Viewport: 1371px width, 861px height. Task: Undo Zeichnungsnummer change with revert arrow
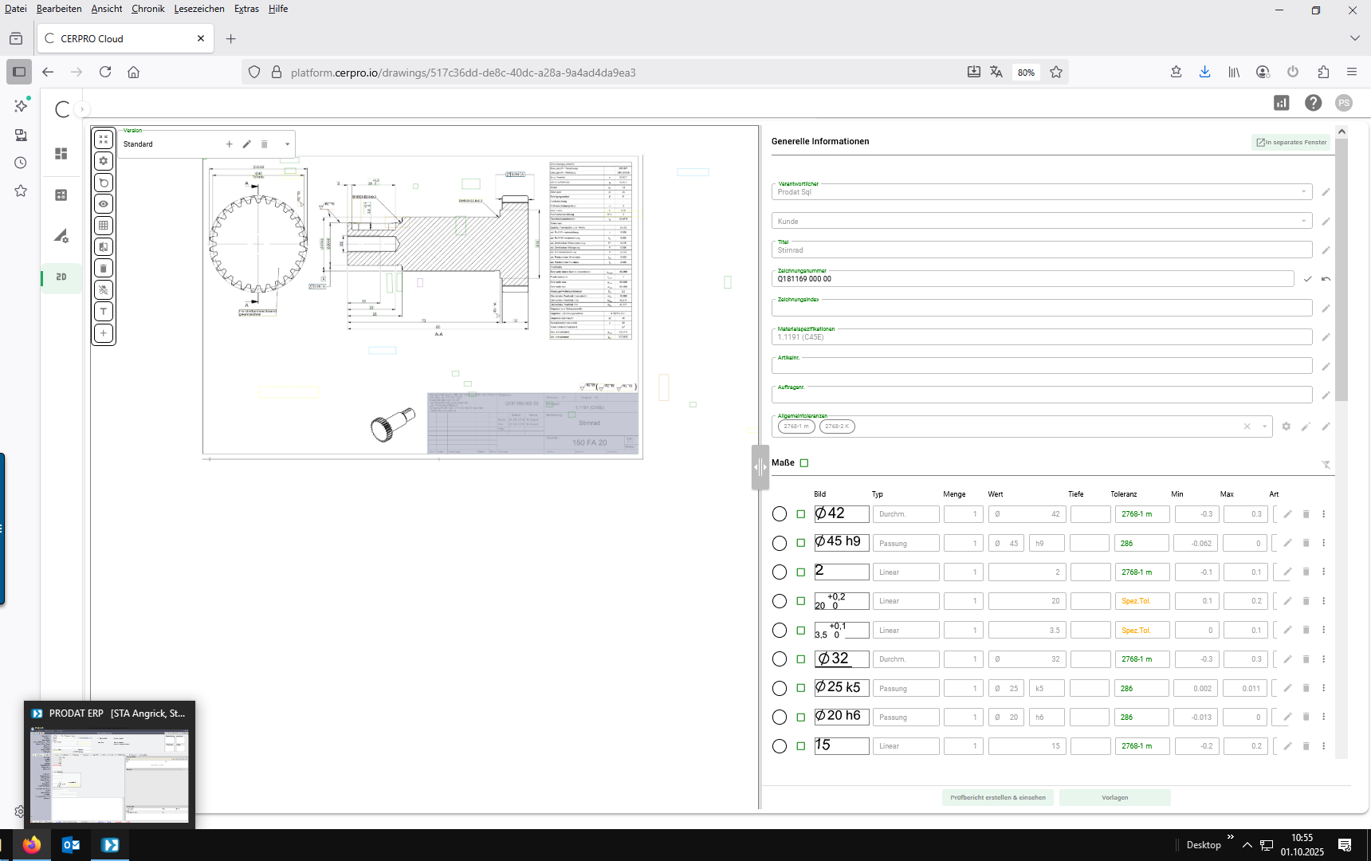coord(1326,279)
